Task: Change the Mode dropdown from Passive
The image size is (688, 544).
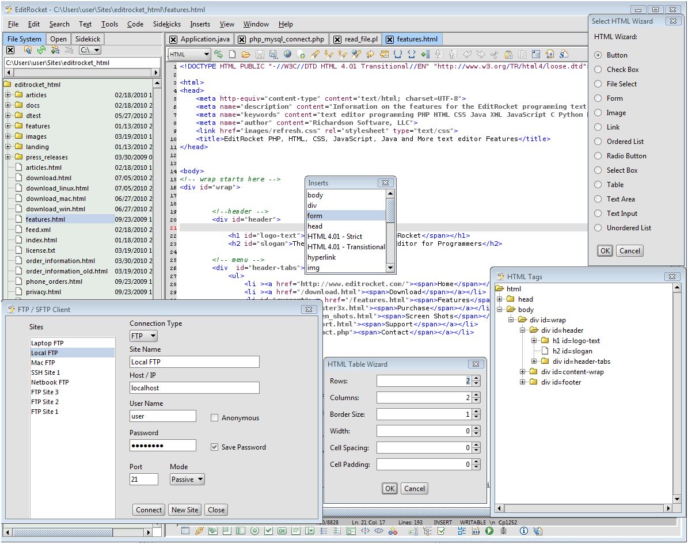Action: pos(186,479)
